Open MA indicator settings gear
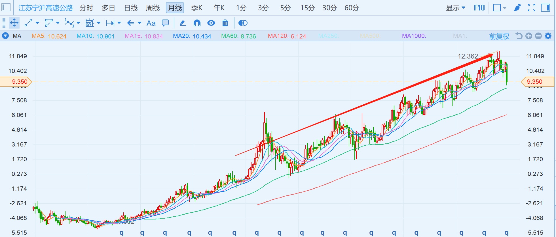 [x=548, y=36]
